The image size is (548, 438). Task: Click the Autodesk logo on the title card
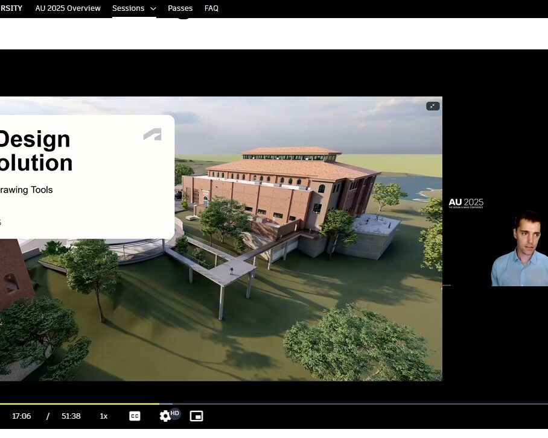pos(152,134)
